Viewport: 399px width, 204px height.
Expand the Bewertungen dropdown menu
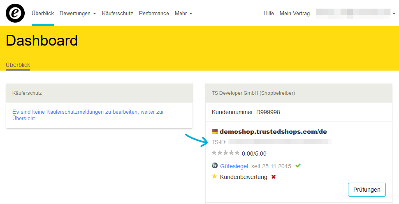coord(78,13)
